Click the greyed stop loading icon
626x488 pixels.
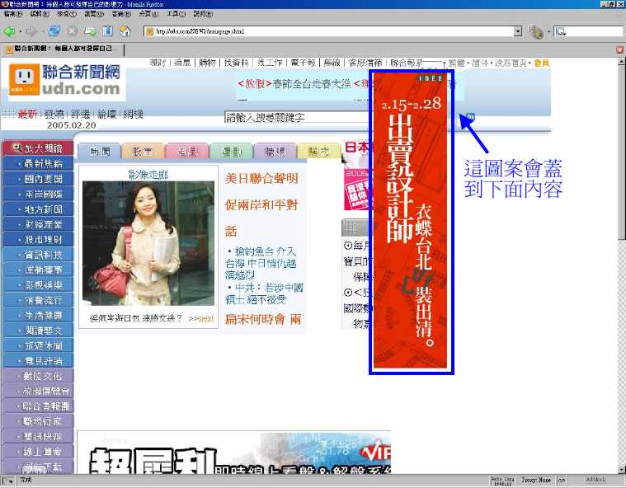click(x=72, y=31)
